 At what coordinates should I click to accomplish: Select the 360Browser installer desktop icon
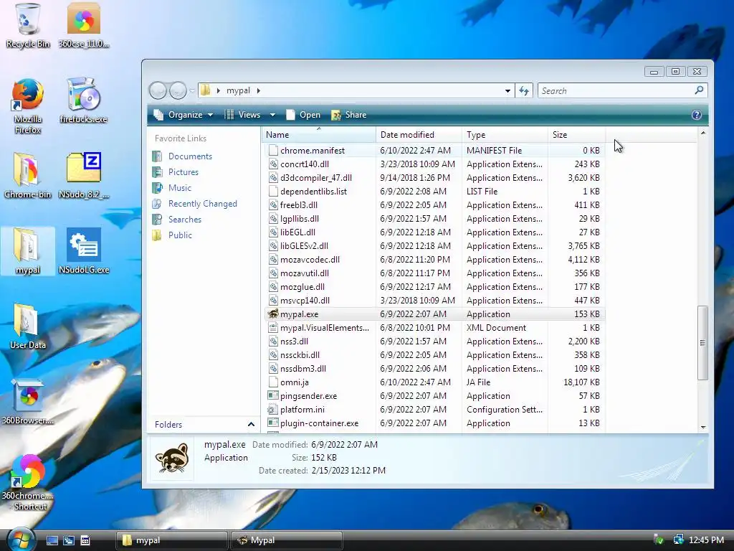28,402
